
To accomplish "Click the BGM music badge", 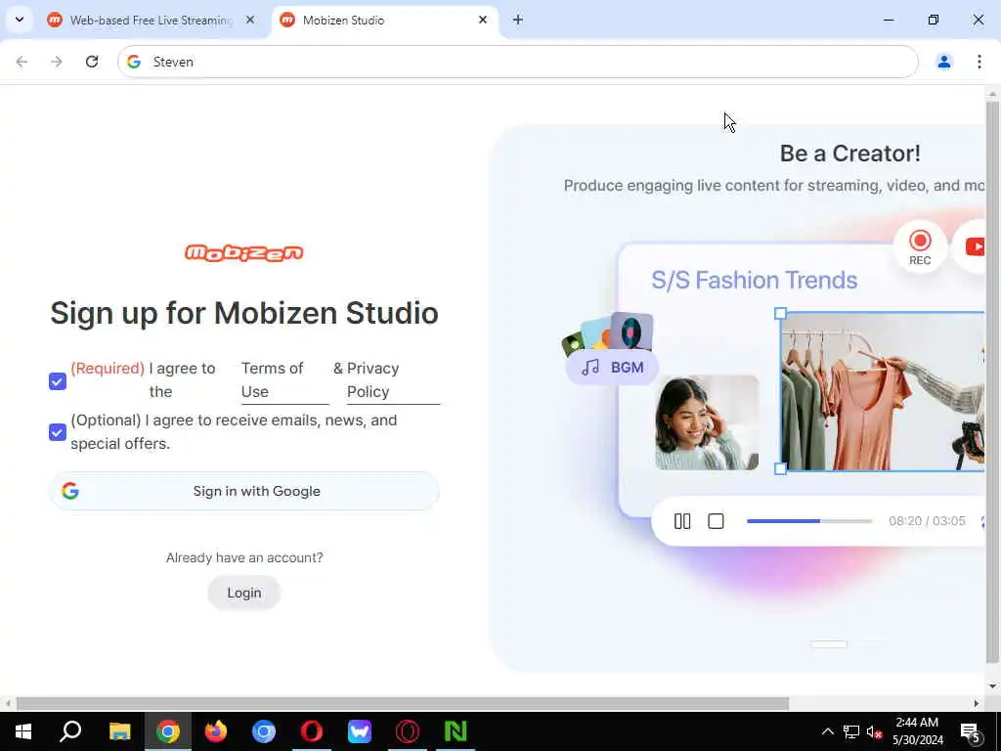I will (x=612, y=368).
